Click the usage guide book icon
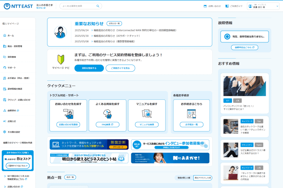The height and width of the screenshot is (188, 283). point(227,6)
